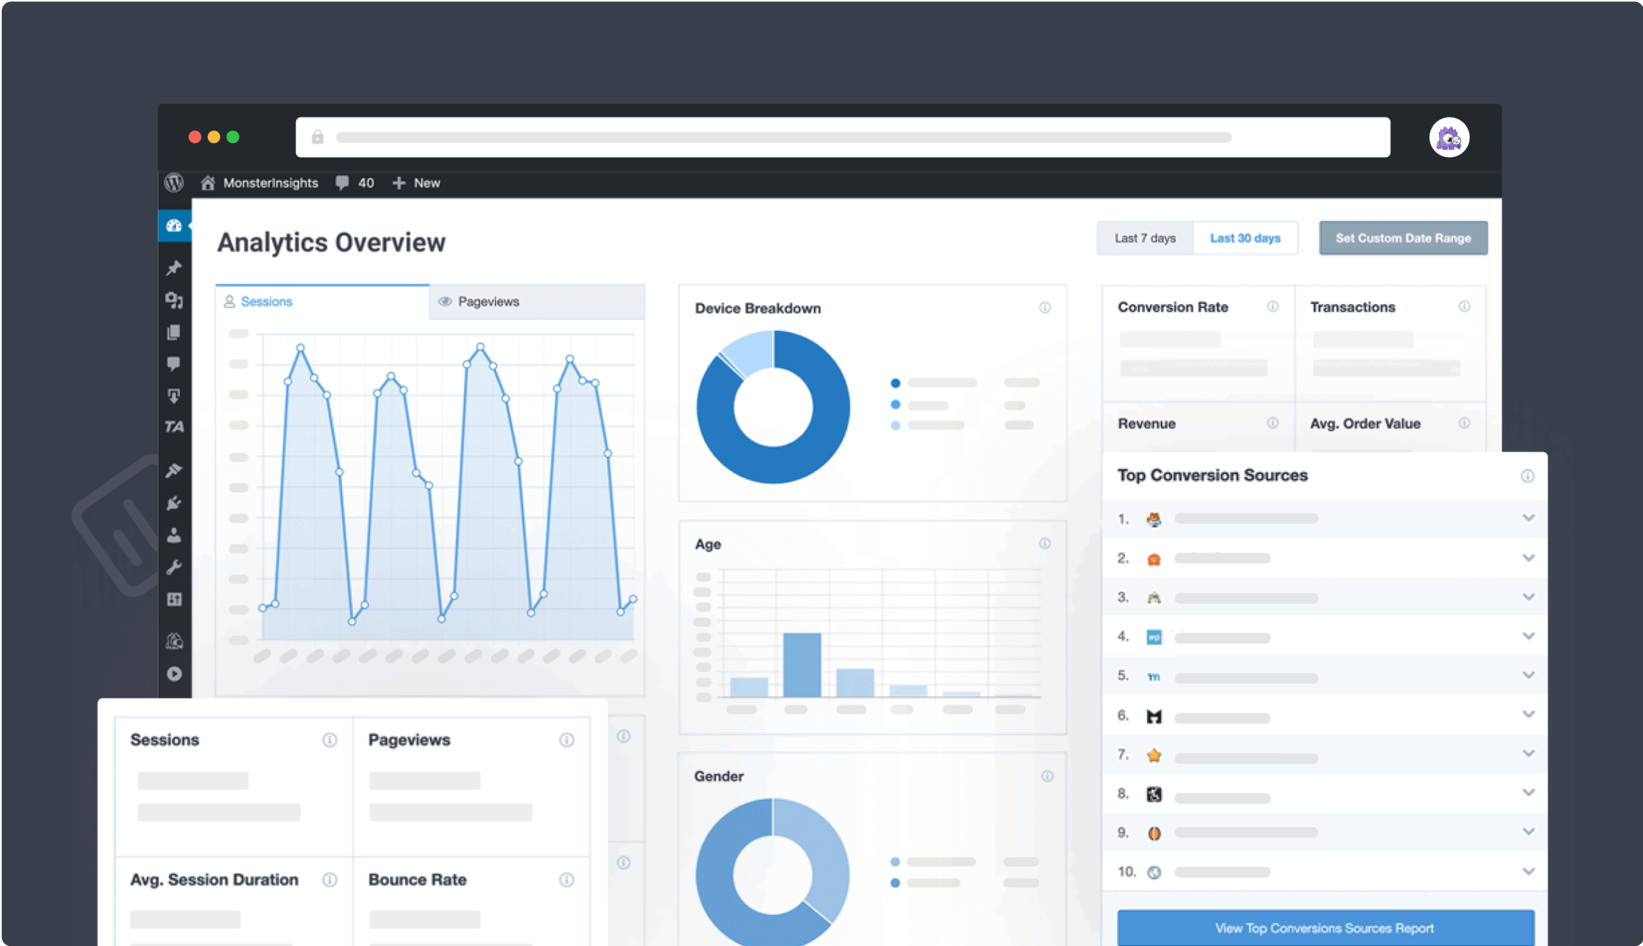
Task: Open Pages icon in sidebar
Action: click(173, 333)
